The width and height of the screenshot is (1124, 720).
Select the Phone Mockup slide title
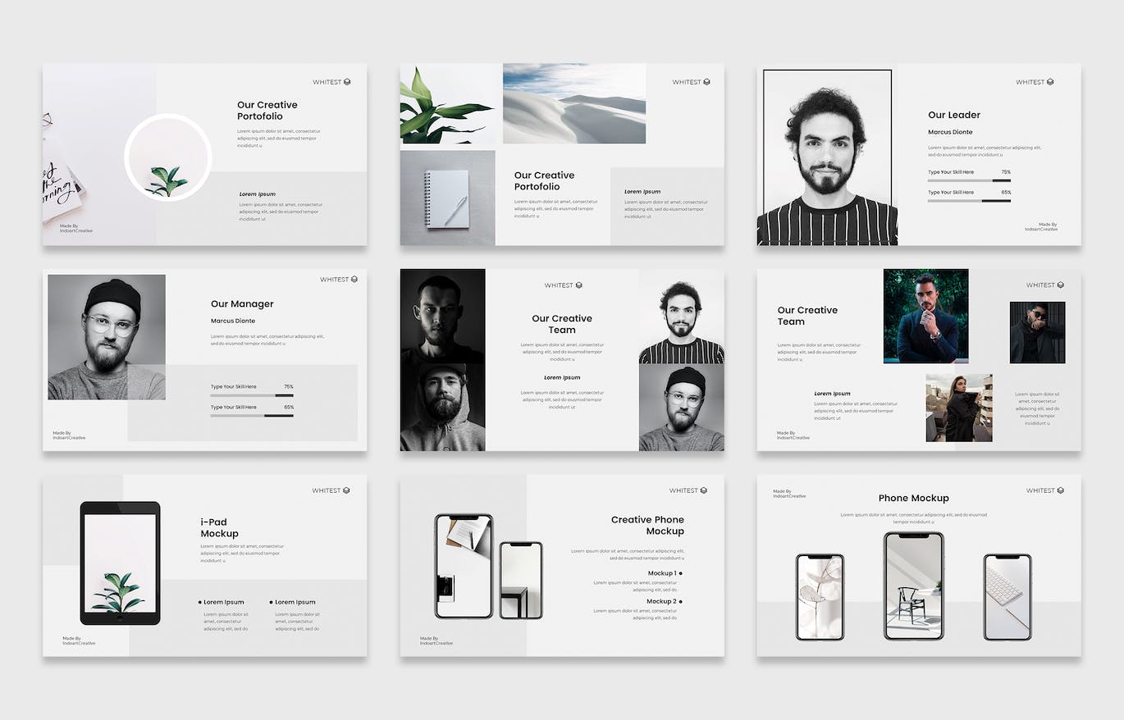point(913,498)
